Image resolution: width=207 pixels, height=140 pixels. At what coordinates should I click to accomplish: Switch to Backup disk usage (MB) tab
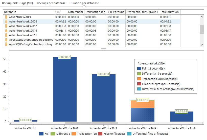17,3
